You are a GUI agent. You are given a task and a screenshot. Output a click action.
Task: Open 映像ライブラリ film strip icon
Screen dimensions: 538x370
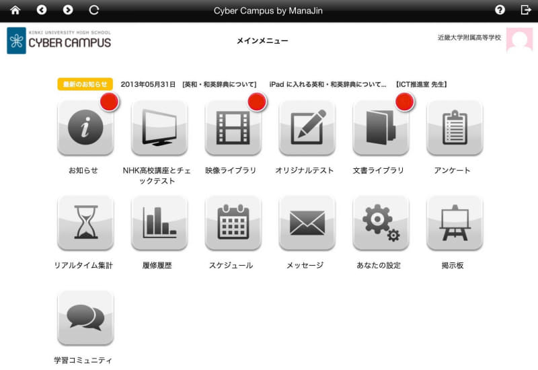tap(233, 128)
